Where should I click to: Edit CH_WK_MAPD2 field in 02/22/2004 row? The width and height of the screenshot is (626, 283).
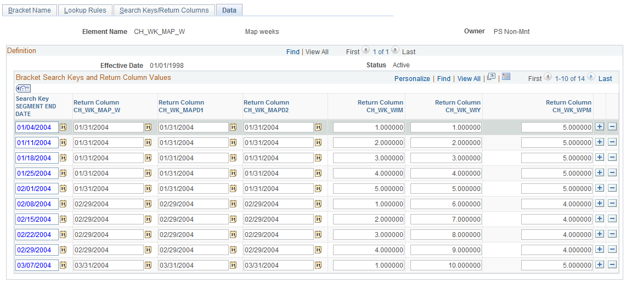(x=279, y=234)
